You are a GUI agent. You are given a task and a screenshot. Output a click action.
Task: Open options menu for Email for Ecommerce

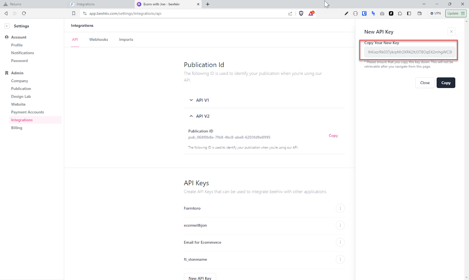pyautogui.click(x=340, y=242)
